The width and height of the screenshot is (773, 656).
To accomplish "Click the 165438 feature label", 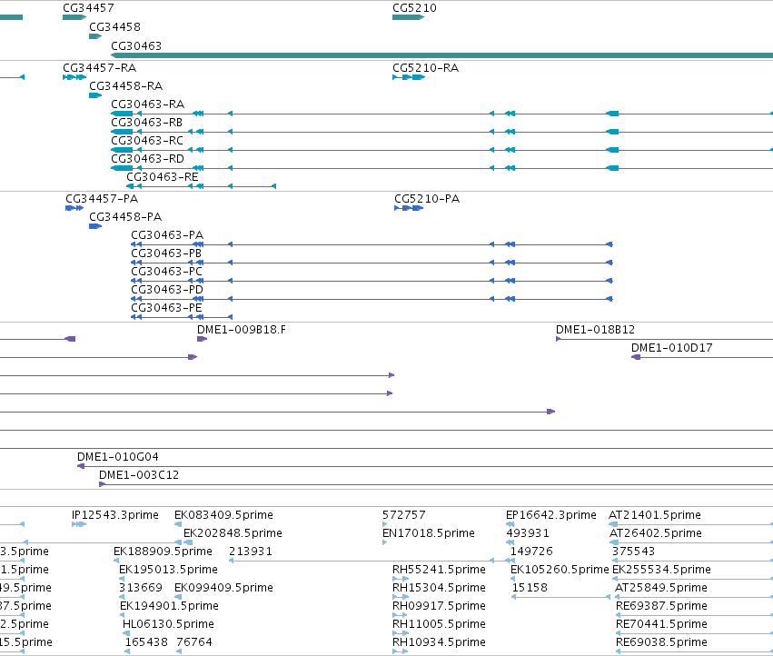I will pyautogui.click(x=146, y=642).
